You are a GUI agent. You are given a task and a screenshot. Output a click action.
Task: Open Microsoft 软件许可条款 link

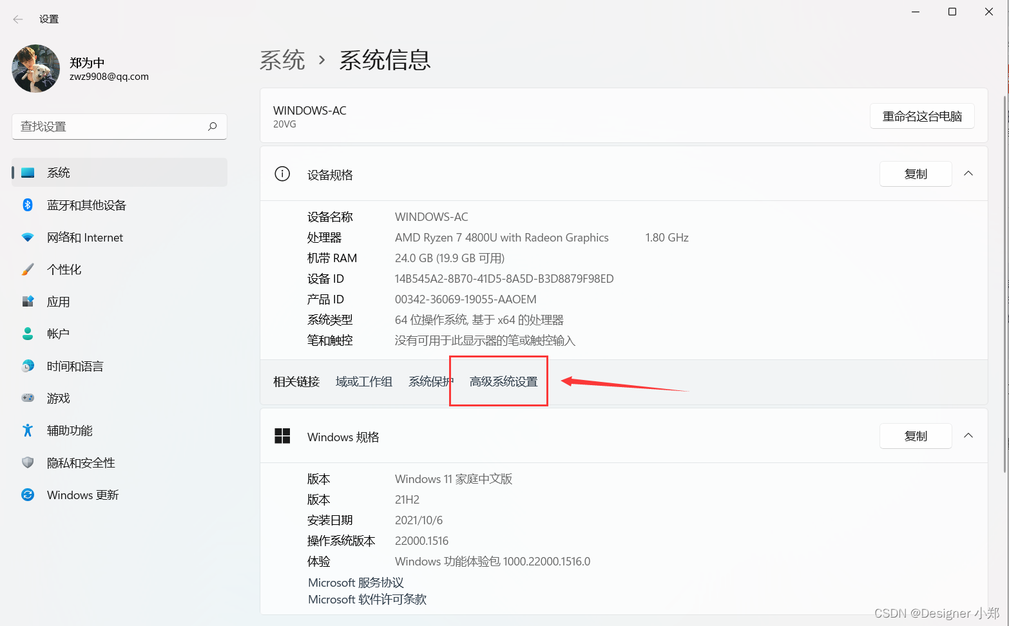367,600
